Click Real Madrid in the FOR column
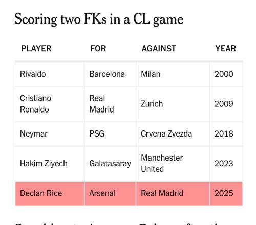This screenshot has width=256, height=225. click(110, 104)
